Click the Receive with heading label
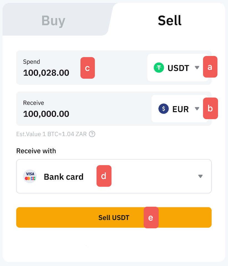Image resolution: width=228 pixels, height=266 pixels. [x=36, y=151]
